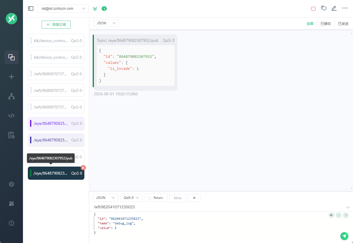Click the minus history button
Screen dimensions: 353x243
[339, 215]
